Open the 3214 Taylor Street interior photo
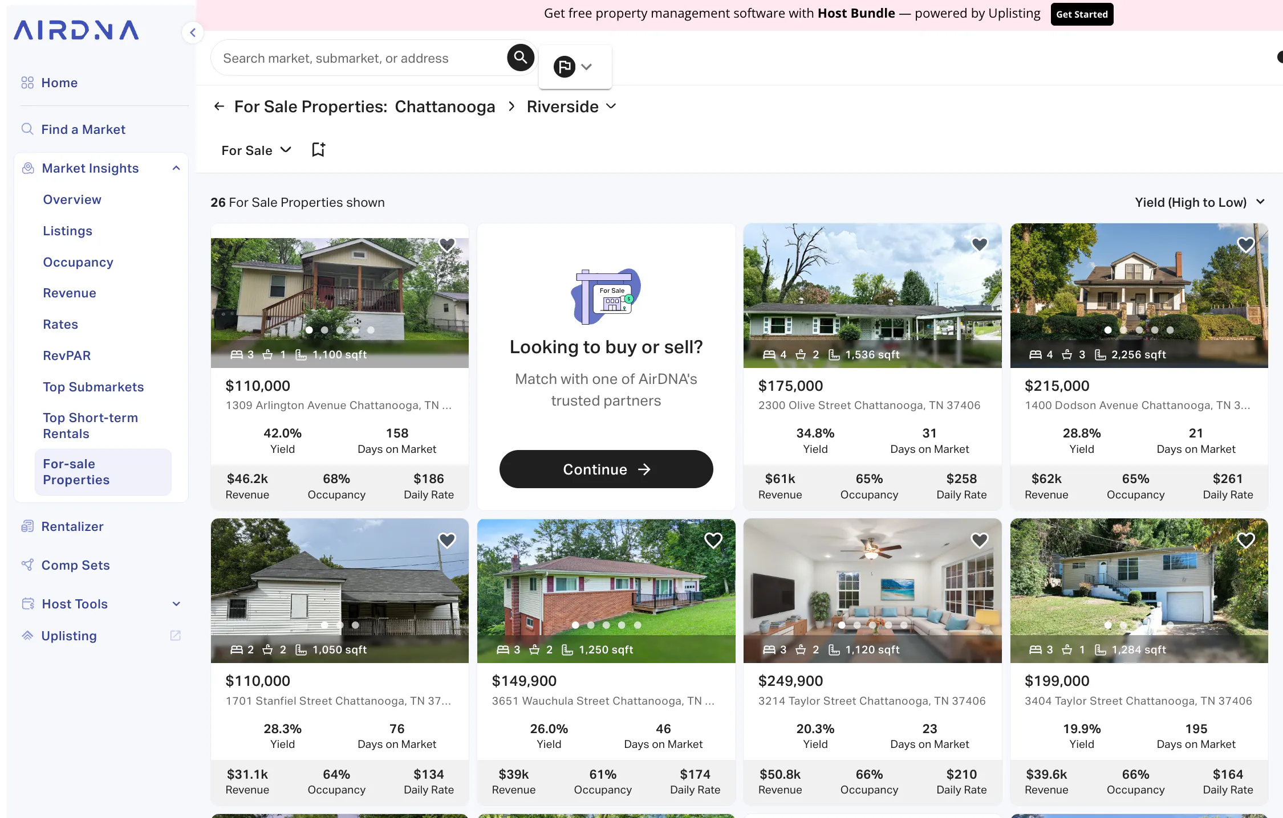 (872, 590)
